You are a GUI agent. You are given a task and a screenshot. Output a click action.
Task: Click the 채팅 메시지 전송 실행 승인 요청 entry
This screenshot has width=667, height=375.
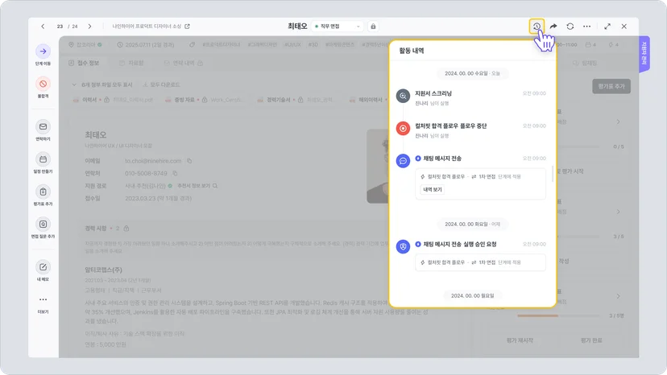click(x=459, y=245)
